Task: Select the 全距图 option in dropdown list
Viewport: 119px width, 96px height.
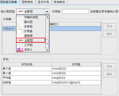Action: point(31,40)
